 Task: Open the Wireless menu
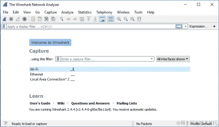pyautogui.click(x=123, y=12)
